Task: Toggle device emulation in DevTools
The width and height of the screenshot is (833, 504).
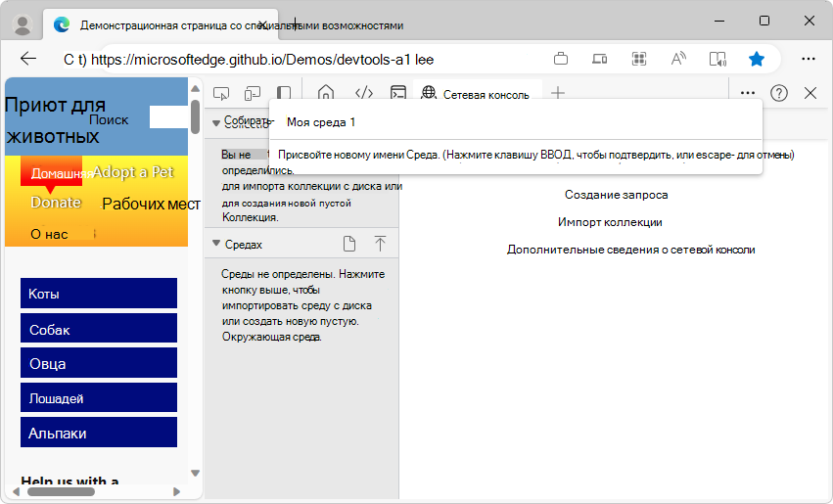Action: [253, 94]
